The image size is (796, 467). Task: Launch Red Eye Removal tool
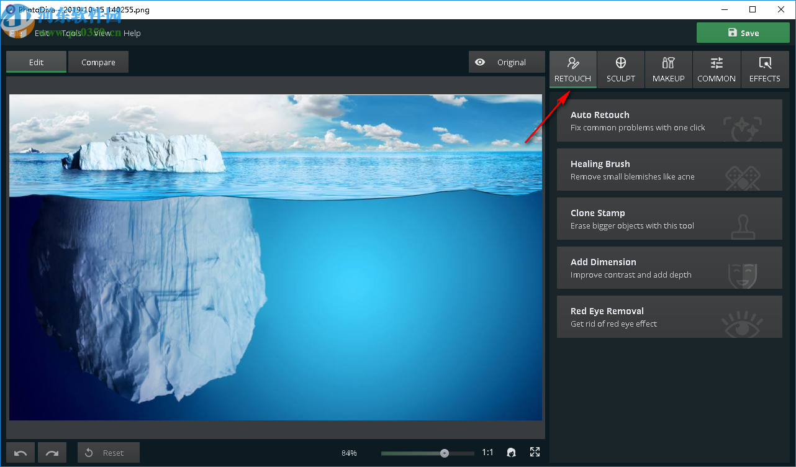click(669, 317)
